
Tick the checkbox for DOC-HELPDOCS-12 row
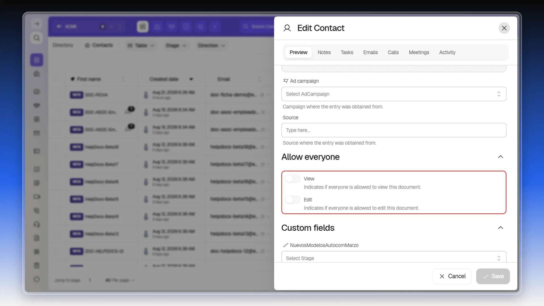pos(57,251)
